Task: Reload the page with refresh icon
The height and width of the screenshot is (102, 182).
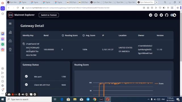Action: tap(18, 8)
